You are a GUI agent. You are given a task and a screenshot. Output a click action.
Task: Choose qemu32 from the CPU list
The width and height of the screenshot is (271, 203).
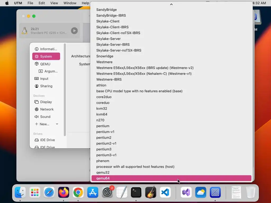click(171, 172)
